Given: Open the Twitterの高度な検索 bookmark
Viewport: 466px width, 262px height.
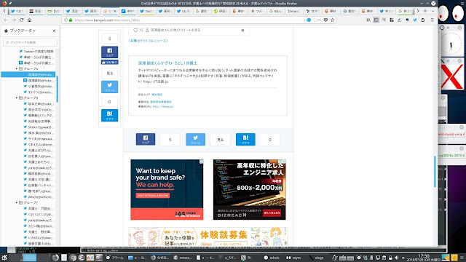Looking at the screenshot, I should (36, 51).
